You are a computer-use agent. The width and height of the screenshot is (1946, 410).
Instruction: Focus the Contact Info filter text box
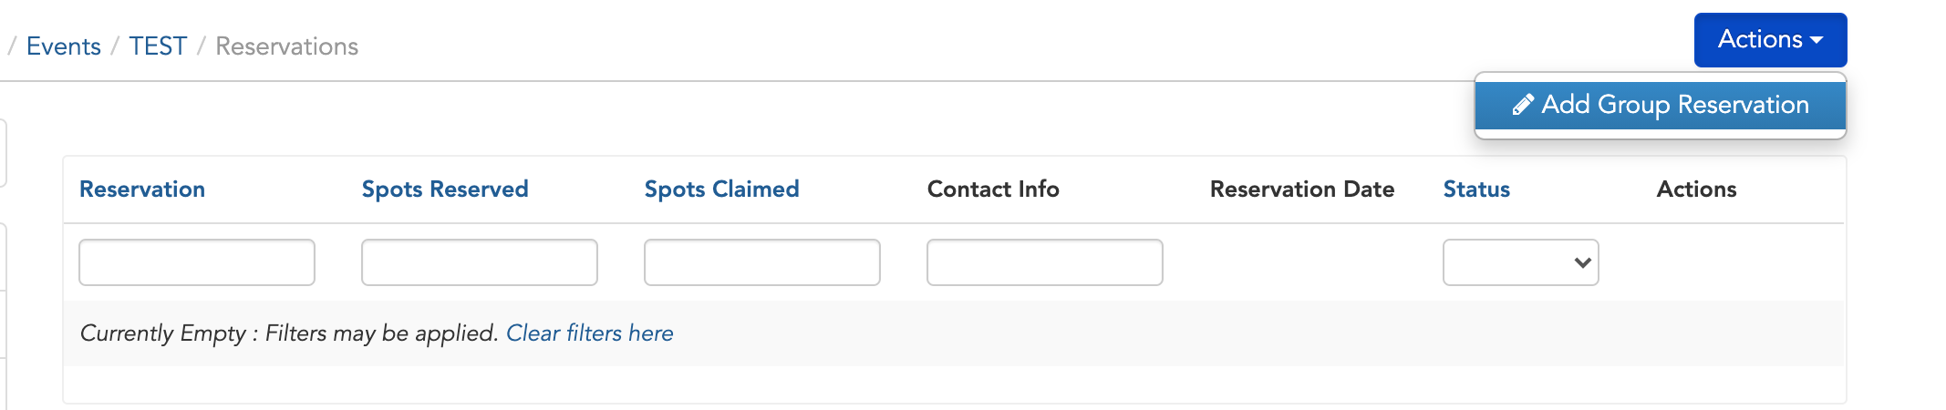point(1045,262)
